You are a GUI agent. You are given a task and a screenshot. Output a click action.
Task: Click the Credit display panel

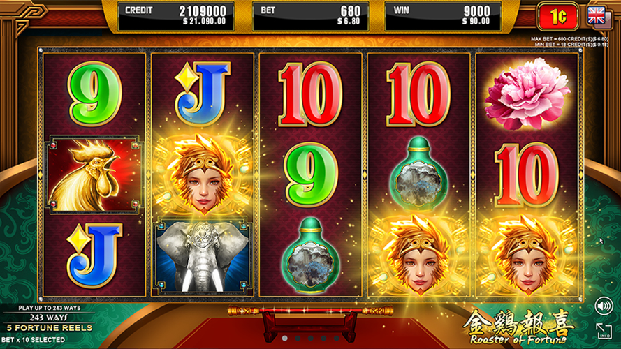(176, 16)
